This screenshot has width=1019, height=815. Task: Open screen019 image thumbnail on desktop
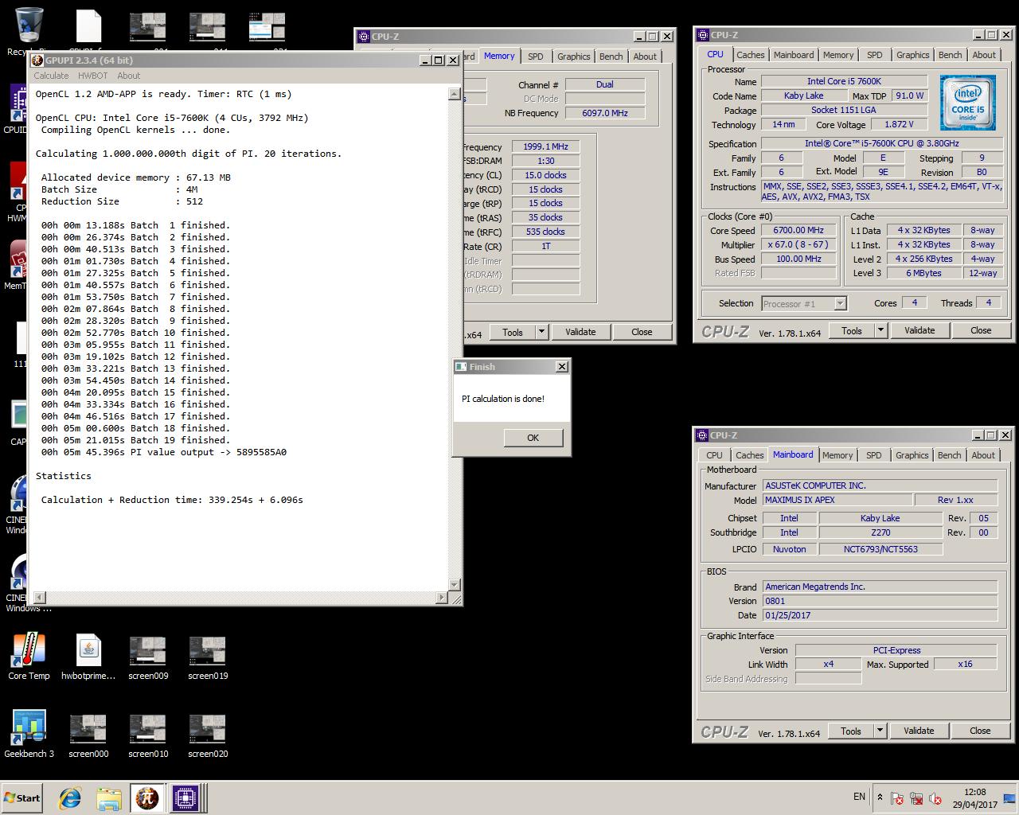(208, 657)
